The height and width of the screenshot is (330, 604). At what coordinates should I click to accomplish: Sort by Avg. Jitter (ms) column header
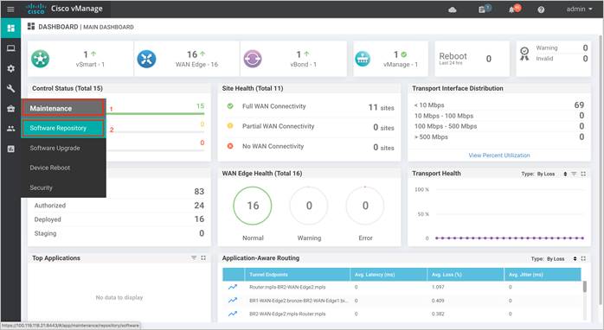(x=543, y=275)
